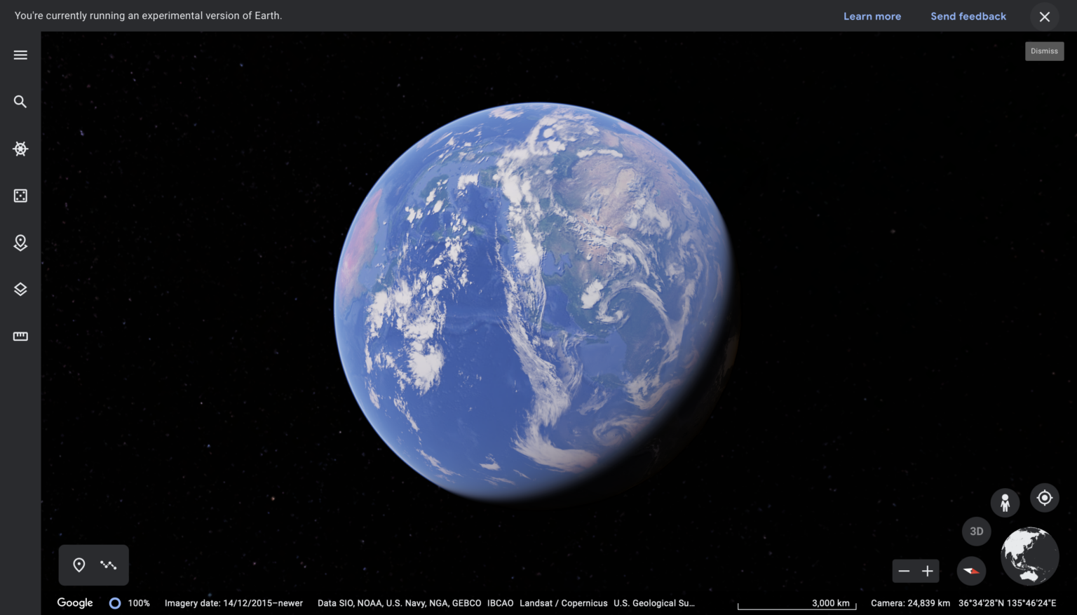Click the overview globe thumbnail
Viewport: 1077px width, 615px height.
click(x=1029, y=556)
